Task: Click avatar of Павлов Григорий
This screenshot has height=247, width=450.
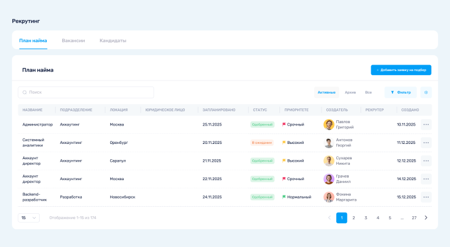Action: click(329, 124)
